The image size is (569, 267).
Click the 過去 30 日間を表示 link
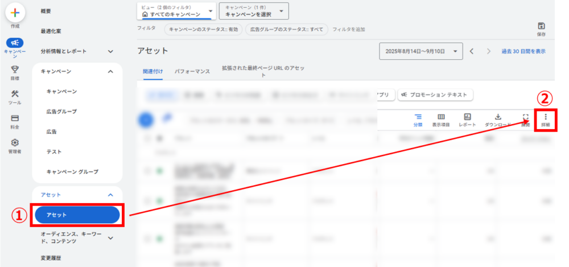[x=523, y=51]
